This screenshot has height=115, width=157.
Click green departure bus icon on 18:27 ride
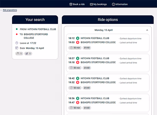[78, 58]
